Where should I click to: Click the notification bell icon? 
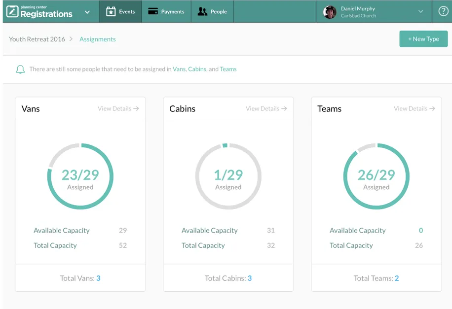20,69
